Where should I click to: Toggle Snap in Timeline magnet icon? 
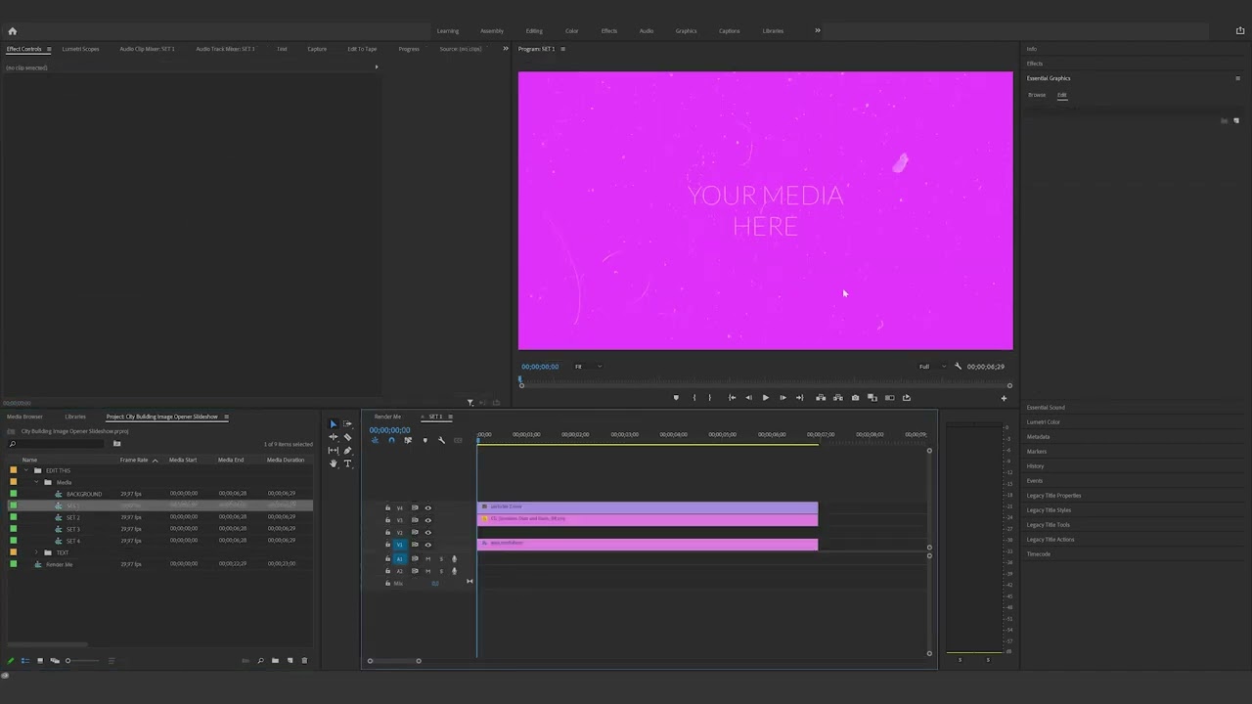[x=391, y=440]
